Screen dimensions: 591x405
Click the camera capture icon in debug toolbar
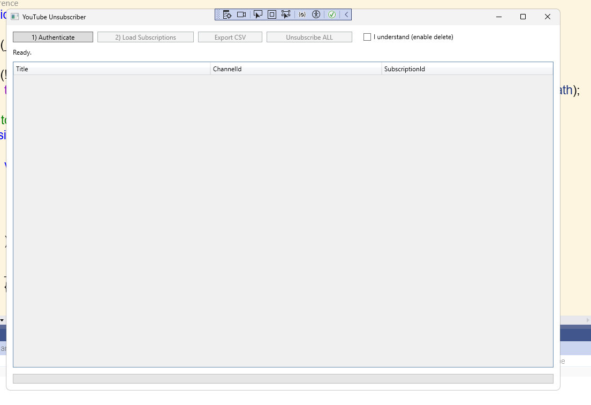pos(241,14)
